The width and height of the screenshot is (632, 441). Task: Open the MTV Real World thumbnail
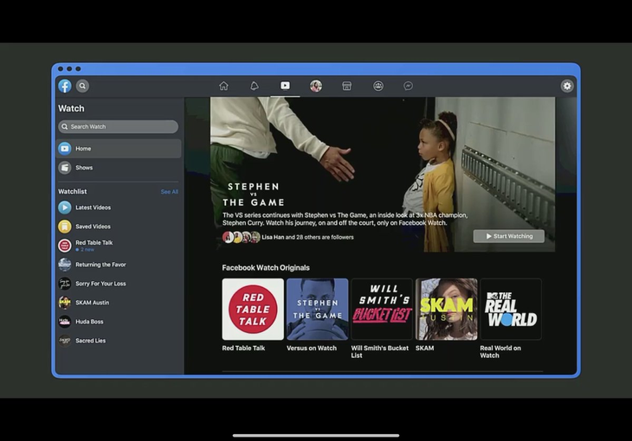coord(511,309)
